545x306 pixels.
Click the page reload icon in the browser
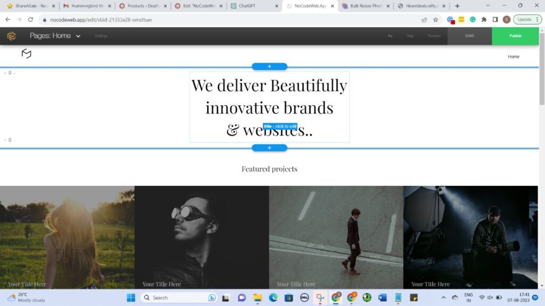coord(30,19)
